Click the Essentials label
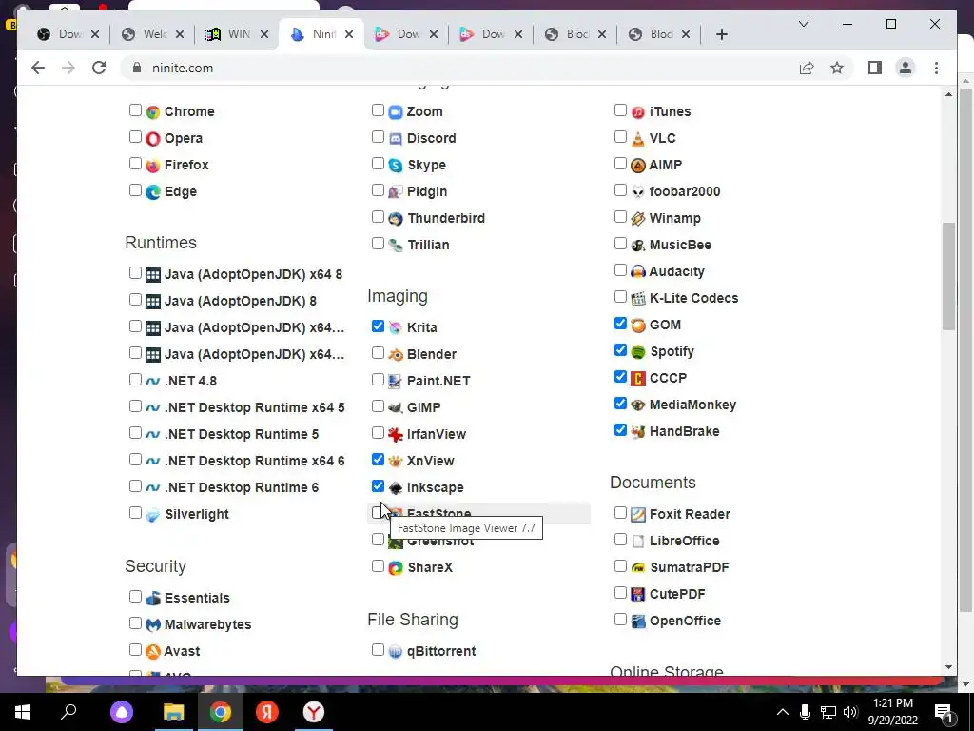The image size is (974, 731). coord(197,598)
